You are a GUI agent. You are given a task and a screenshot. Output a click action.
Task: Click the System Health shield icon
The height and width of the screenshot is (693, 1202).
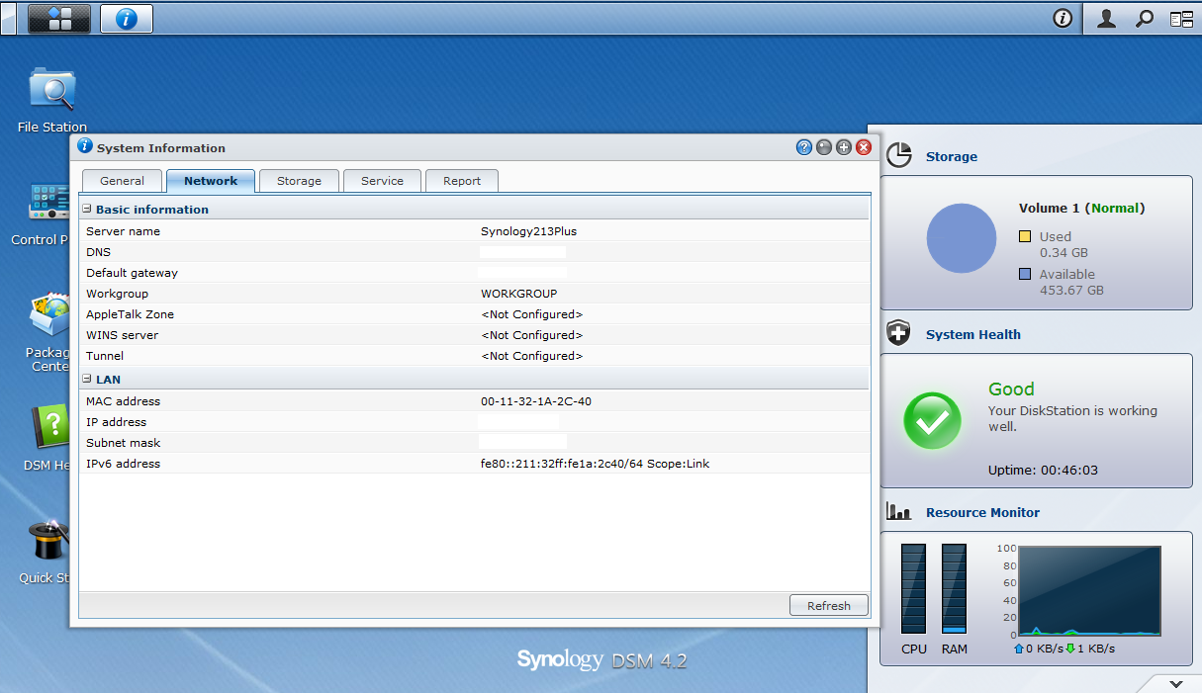[898, 333]
